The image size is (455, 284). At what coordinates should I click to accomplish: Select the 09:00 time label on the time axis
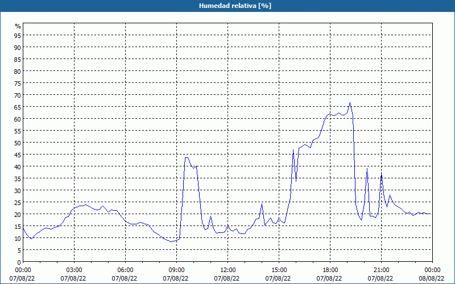click(177, 270)
